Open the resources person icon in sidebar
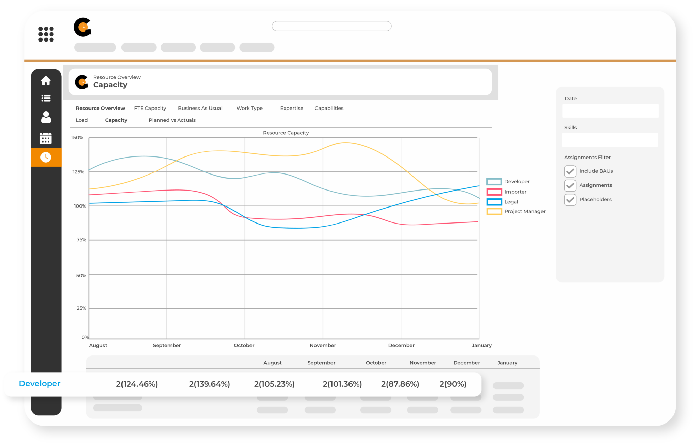Screen dimensions: 697x447 pos(46,117)
